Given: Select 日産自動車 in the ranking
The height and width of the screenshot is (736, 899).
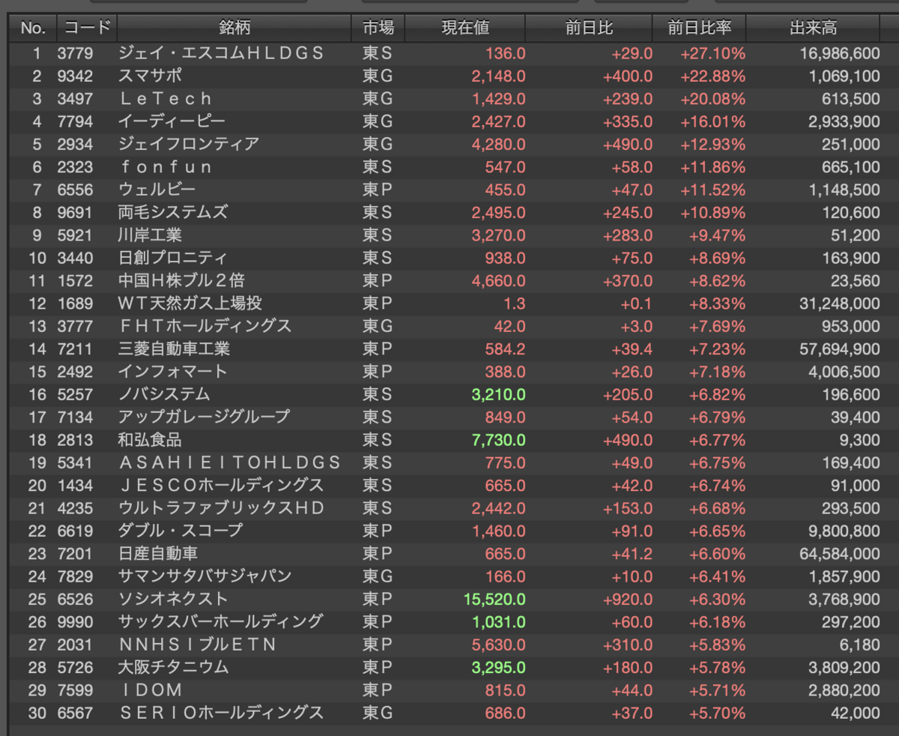Looking at the screenshot, I should [x=158, y=553].
